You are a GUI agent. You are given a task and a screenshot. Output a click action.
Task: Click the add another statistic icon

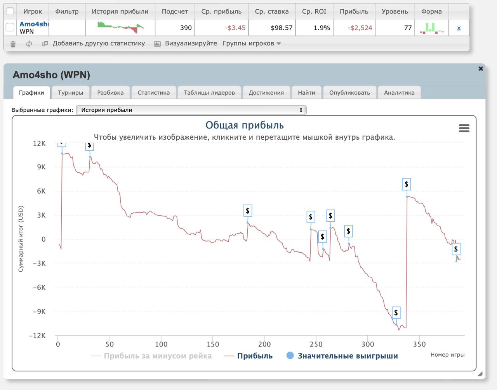pyautogui.click(x=45, y=43)
